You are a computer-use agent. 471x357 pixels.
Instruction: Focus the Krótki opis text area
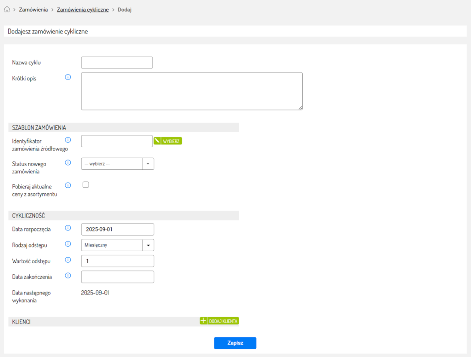click(191, 91)
